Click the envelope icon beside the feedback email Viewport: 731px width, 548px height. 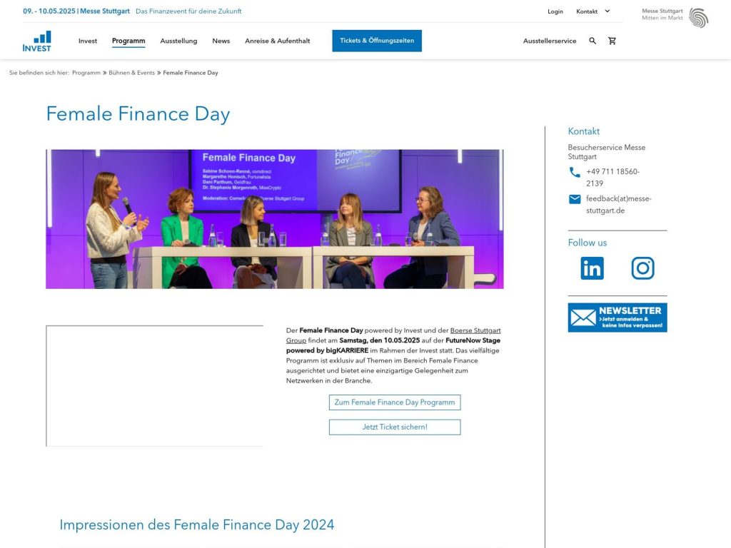click(574, 201)
